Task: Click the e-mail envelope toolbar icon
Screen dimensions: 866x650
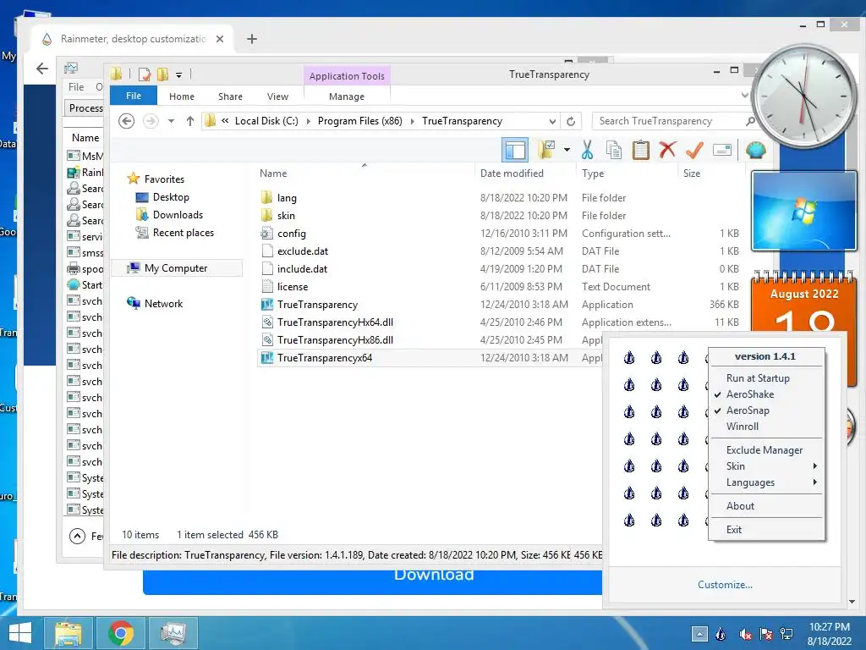Action: point(722,150)
